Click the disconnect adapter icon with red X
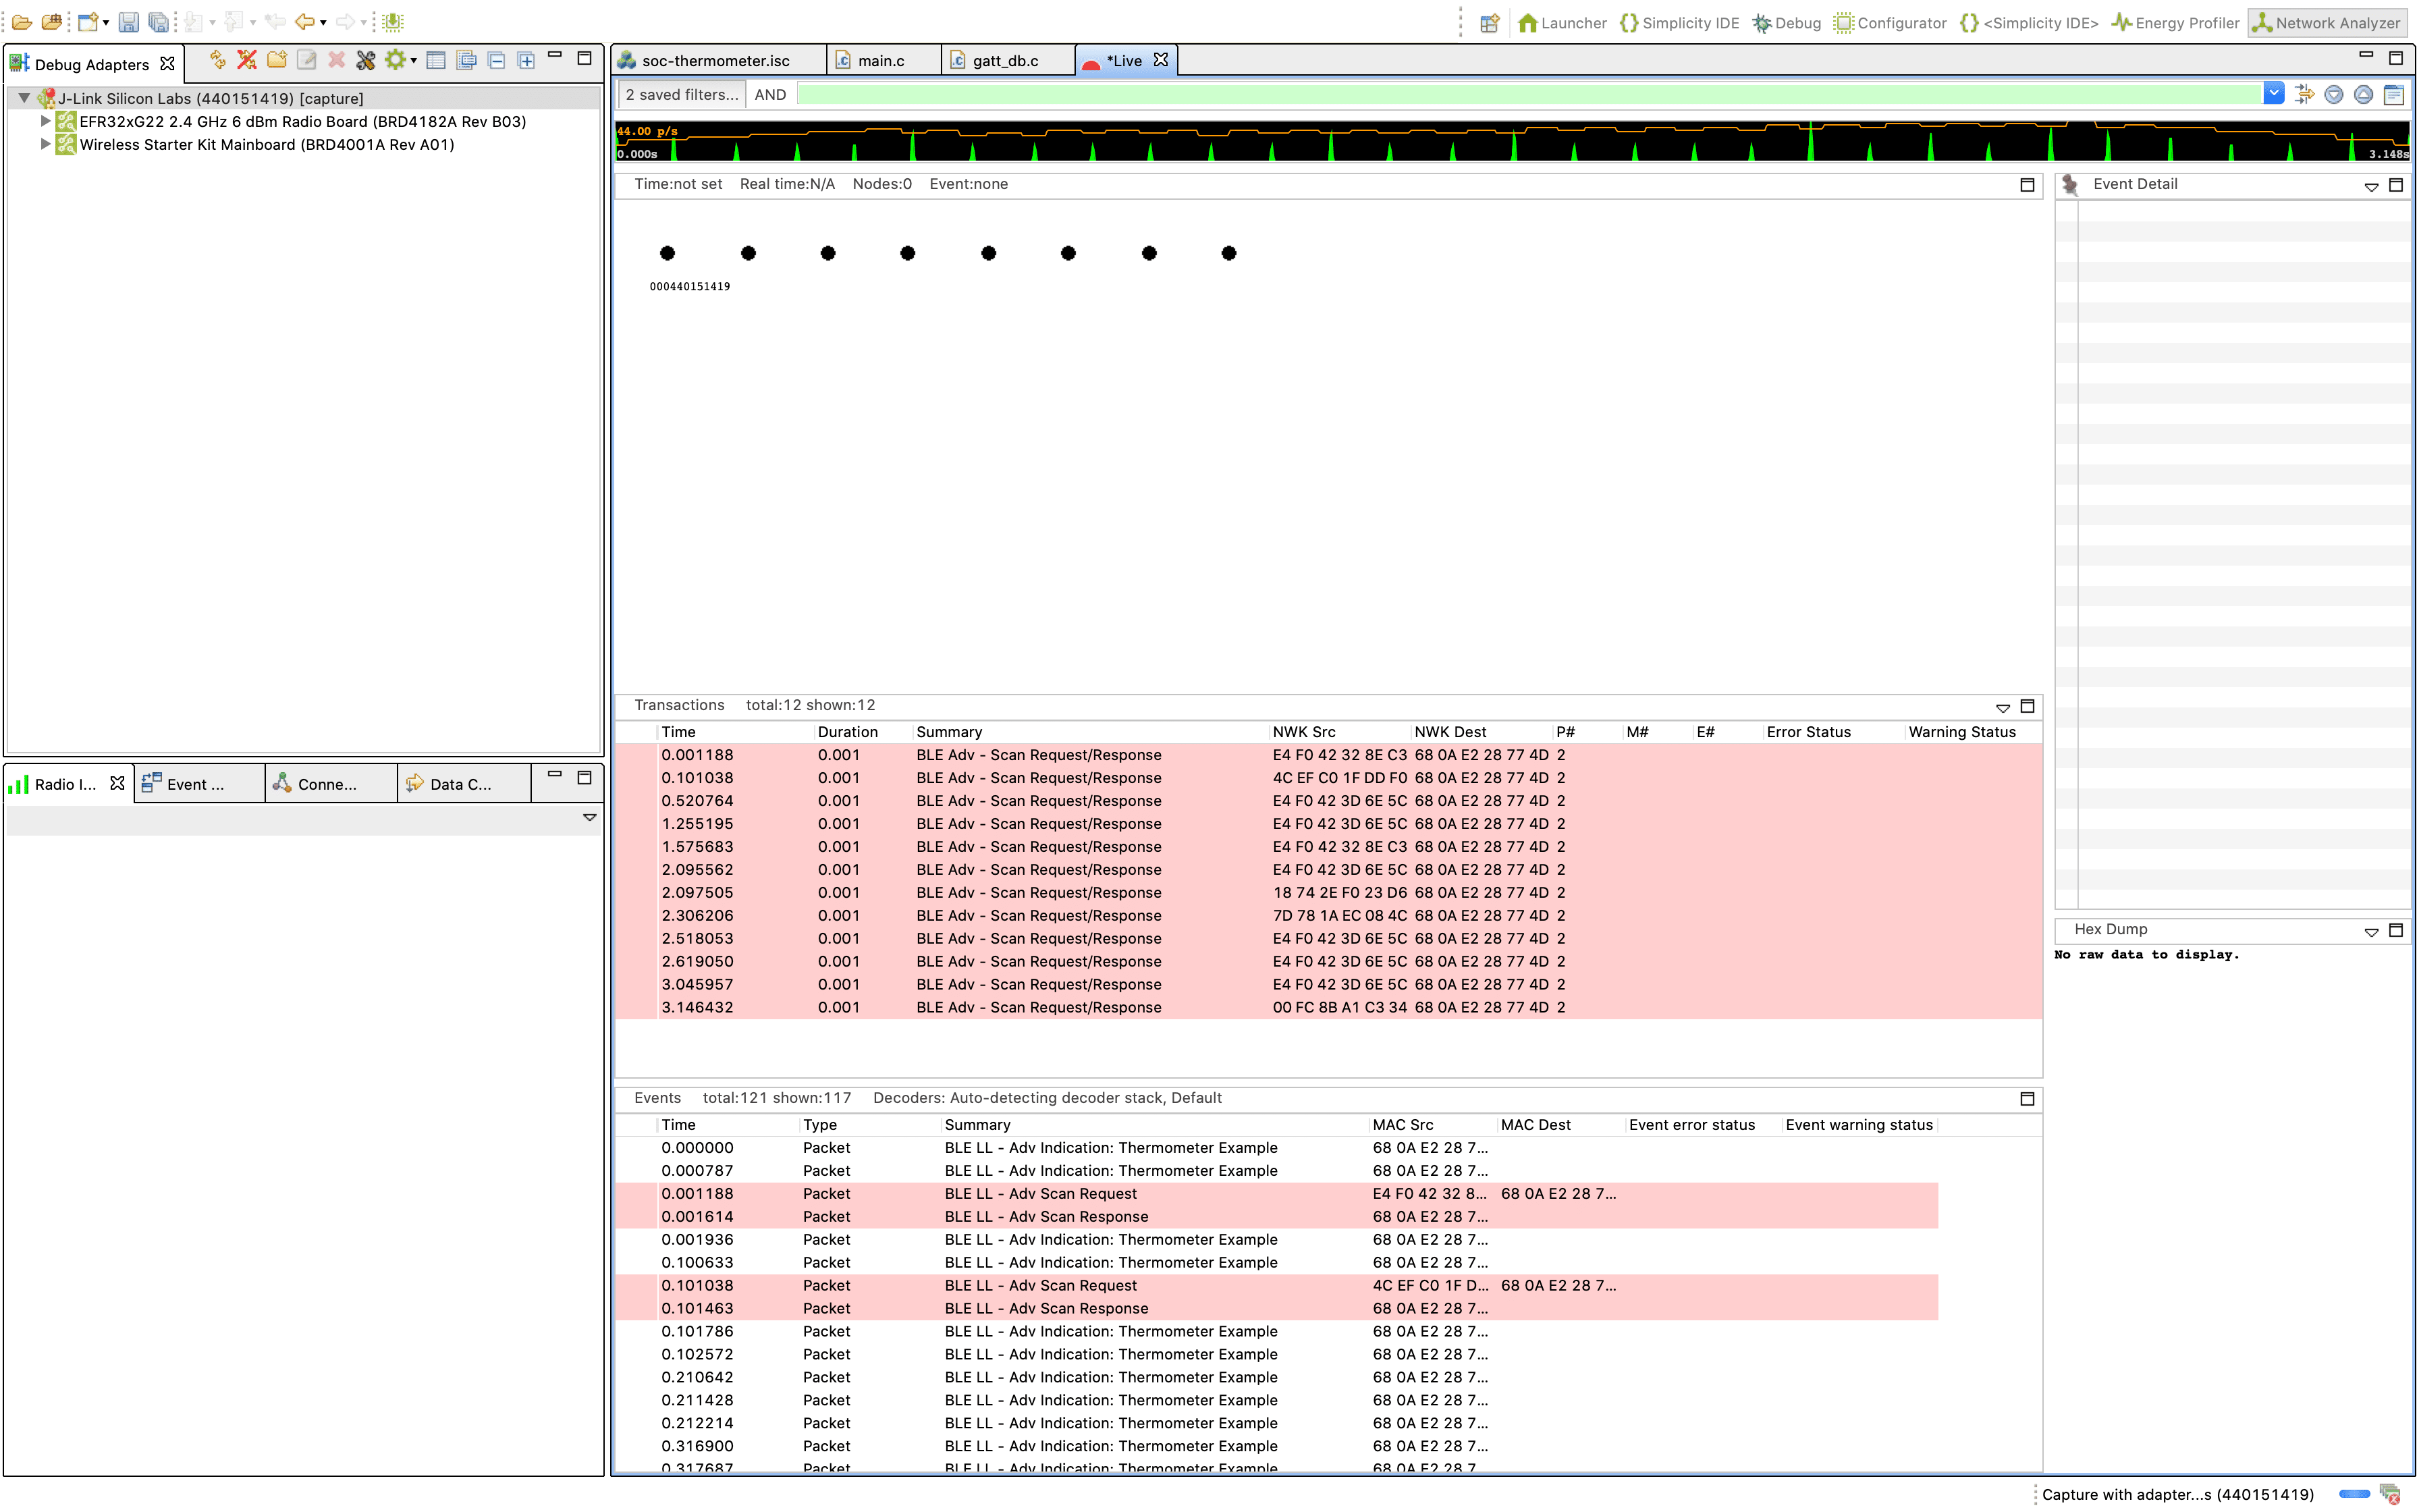Viewport: 2419px width, 1512px height. point(246,60)
